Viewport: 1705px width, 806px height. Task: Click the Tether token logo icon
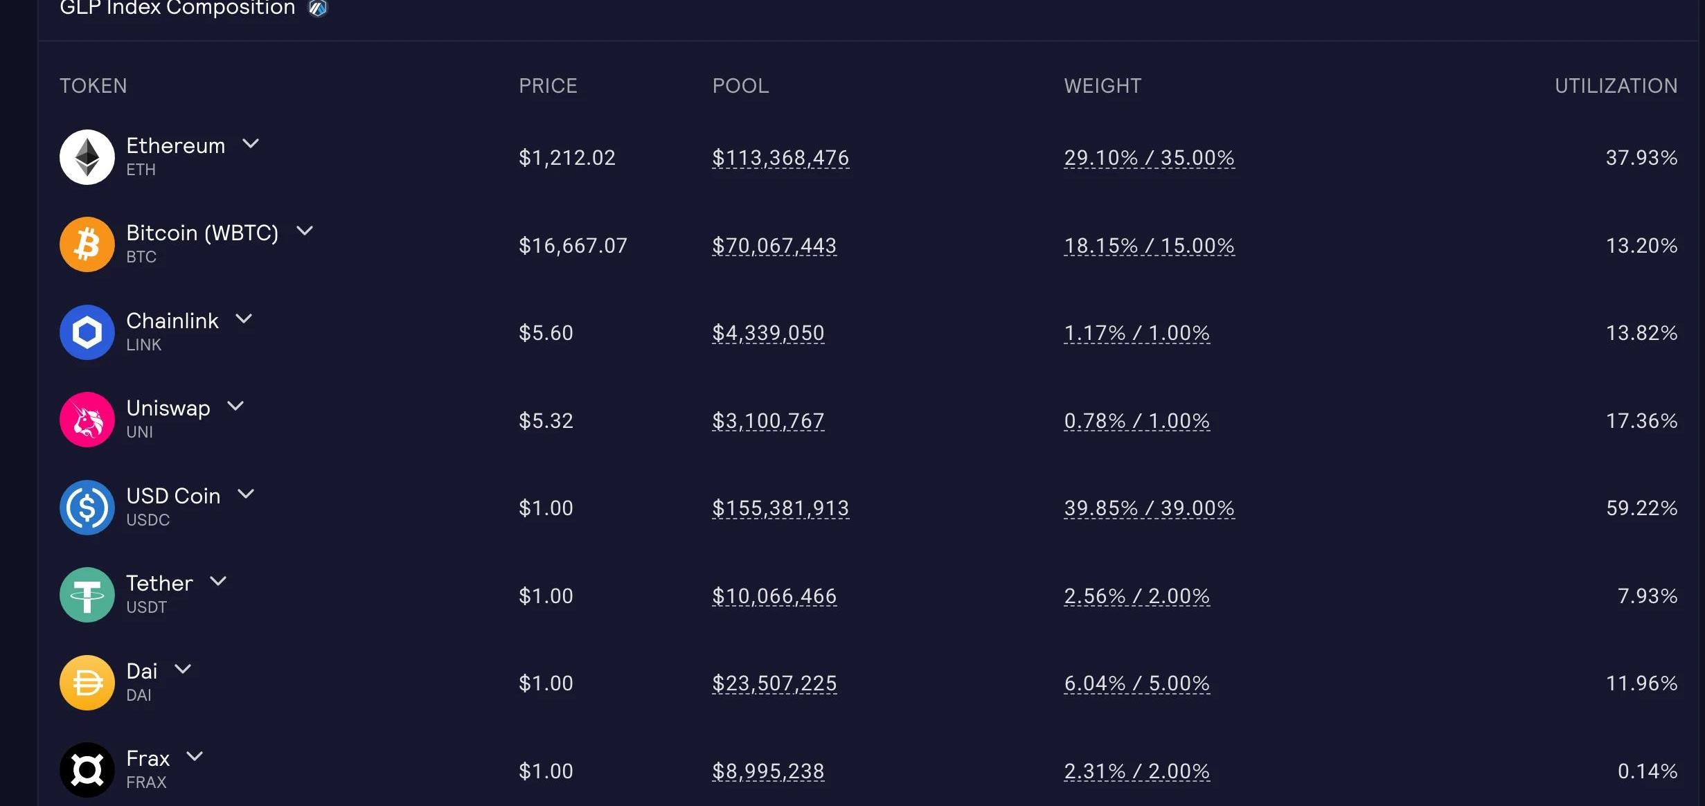pos(87,595)
